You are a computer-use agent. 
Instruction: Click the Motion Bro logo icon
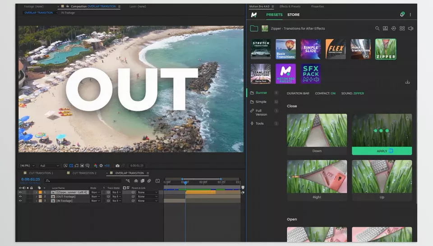(x=254, y=14)
